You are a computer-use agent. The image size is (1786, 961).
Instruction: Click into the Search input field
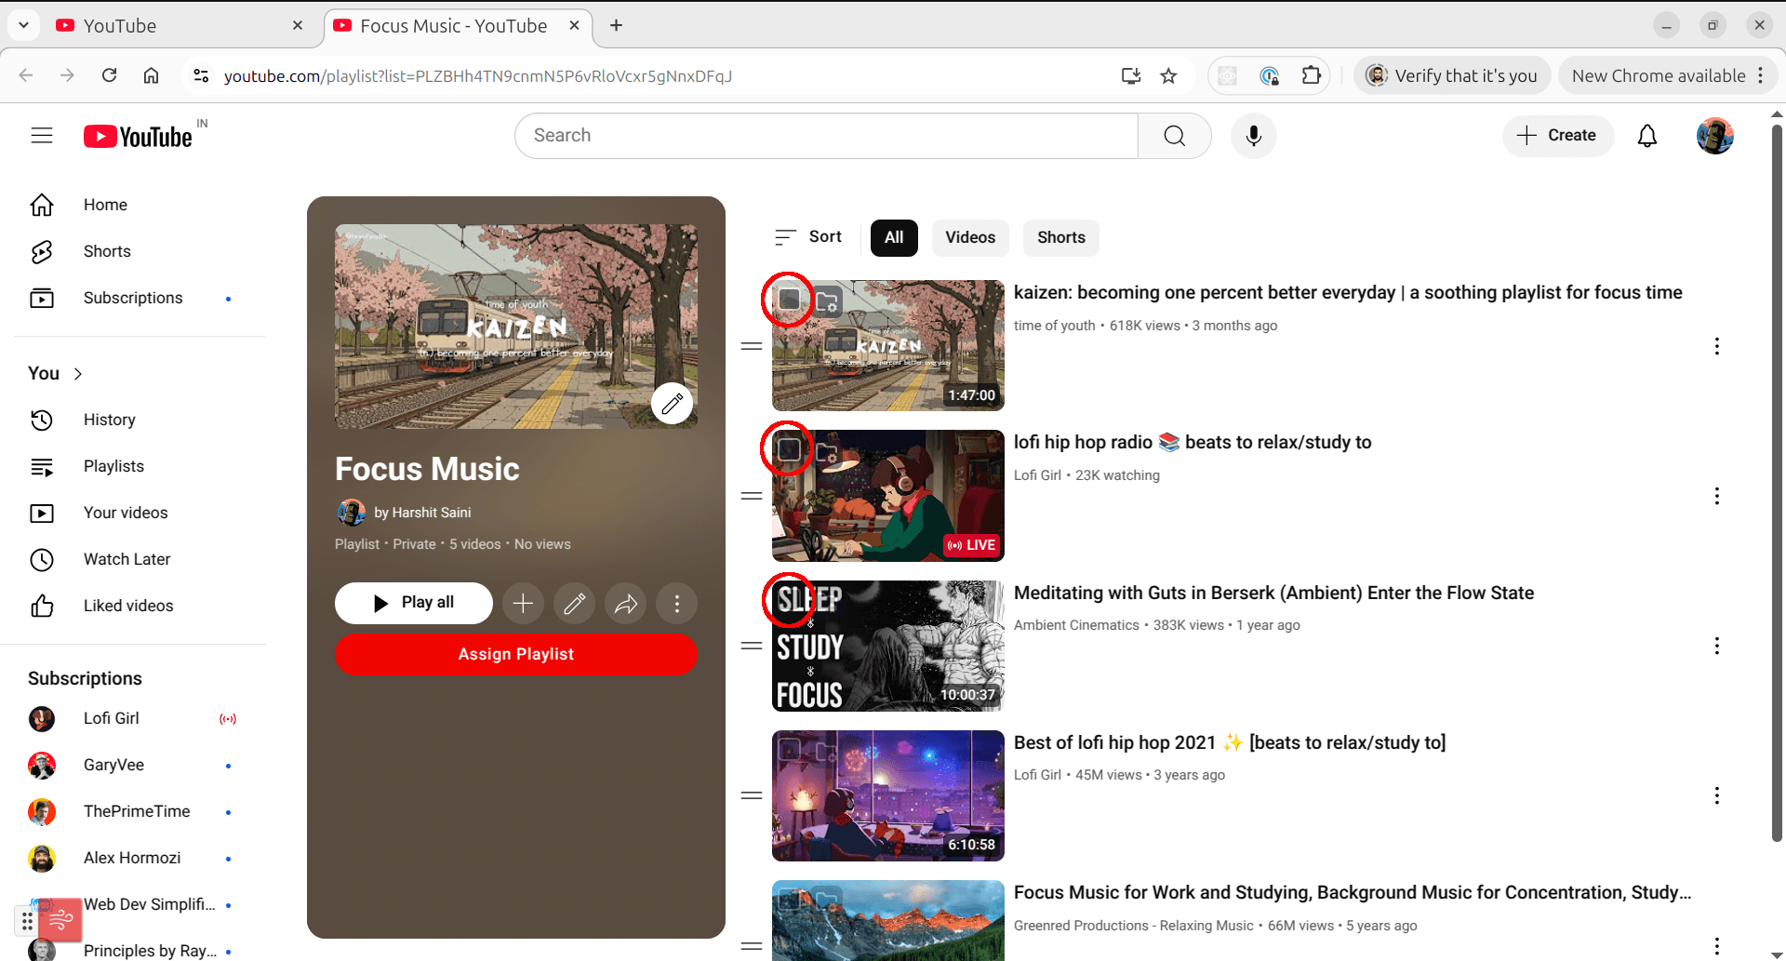[x=826, y=136]
